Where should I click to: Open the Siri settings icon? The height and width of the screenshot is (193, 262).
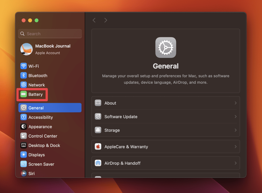click(24, 174)
